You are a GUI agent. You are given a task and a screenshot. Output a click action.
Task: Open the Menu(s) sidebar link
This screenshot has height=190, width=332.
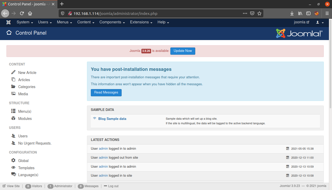(25, 111)
